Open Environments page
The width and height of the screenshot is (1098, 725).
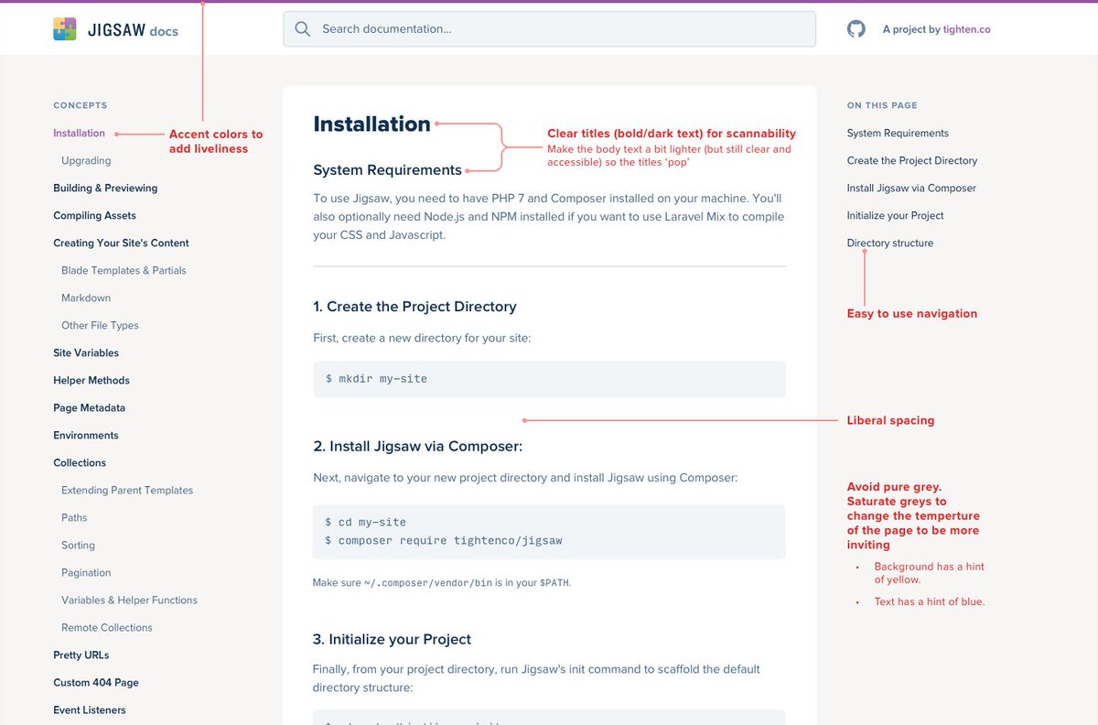pyautogui.click(x=86, y=435)
